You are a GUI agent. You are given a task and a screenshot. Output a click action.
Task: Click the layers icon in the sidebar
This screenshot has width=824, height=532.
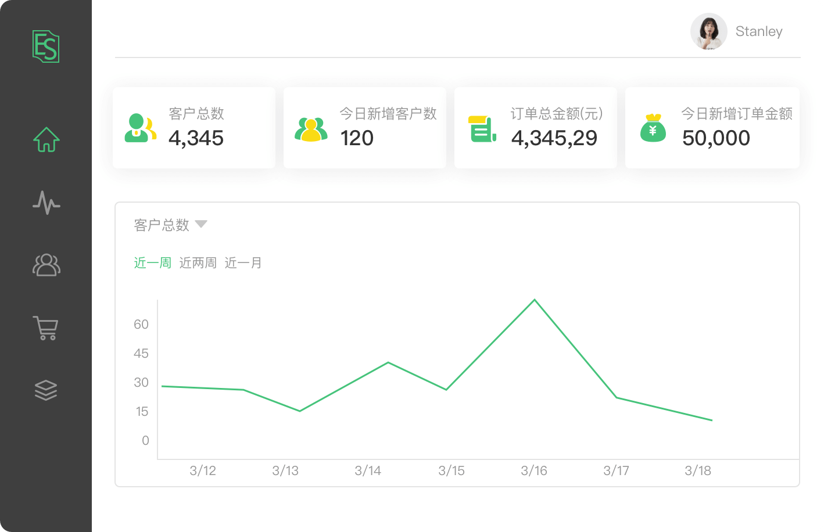pyautogui.click(x=46, y=390)
